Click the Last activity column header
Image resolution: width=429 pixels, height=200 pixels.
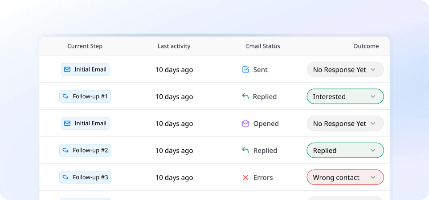(x=174, y=46)
